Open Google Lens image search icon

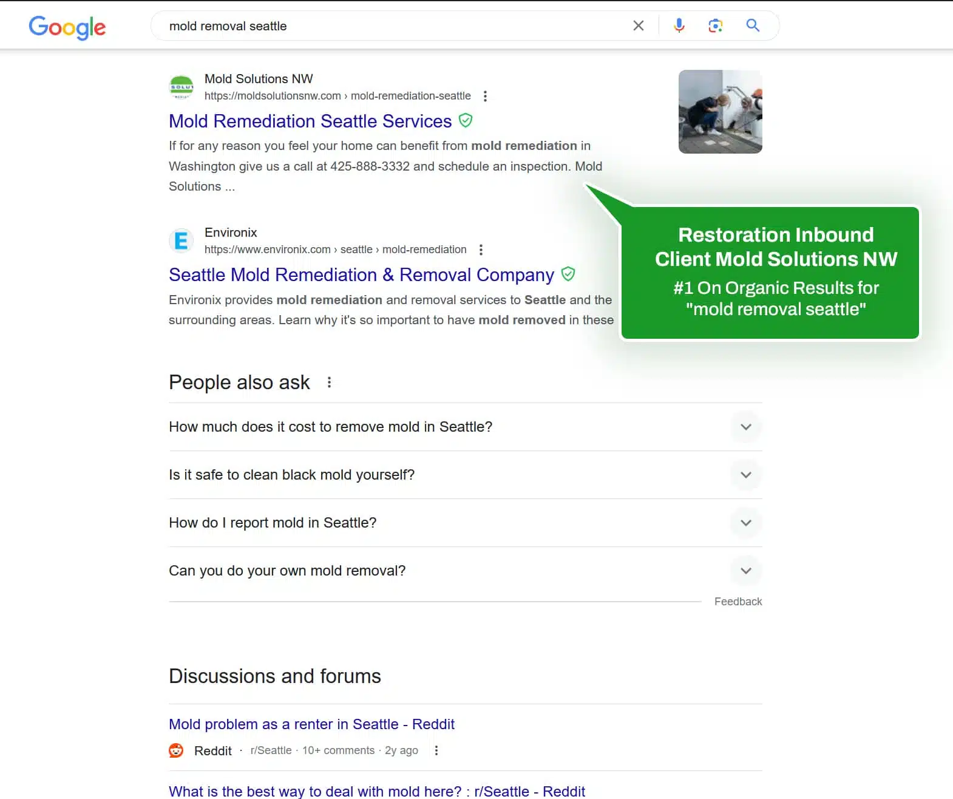click(716, 25)
